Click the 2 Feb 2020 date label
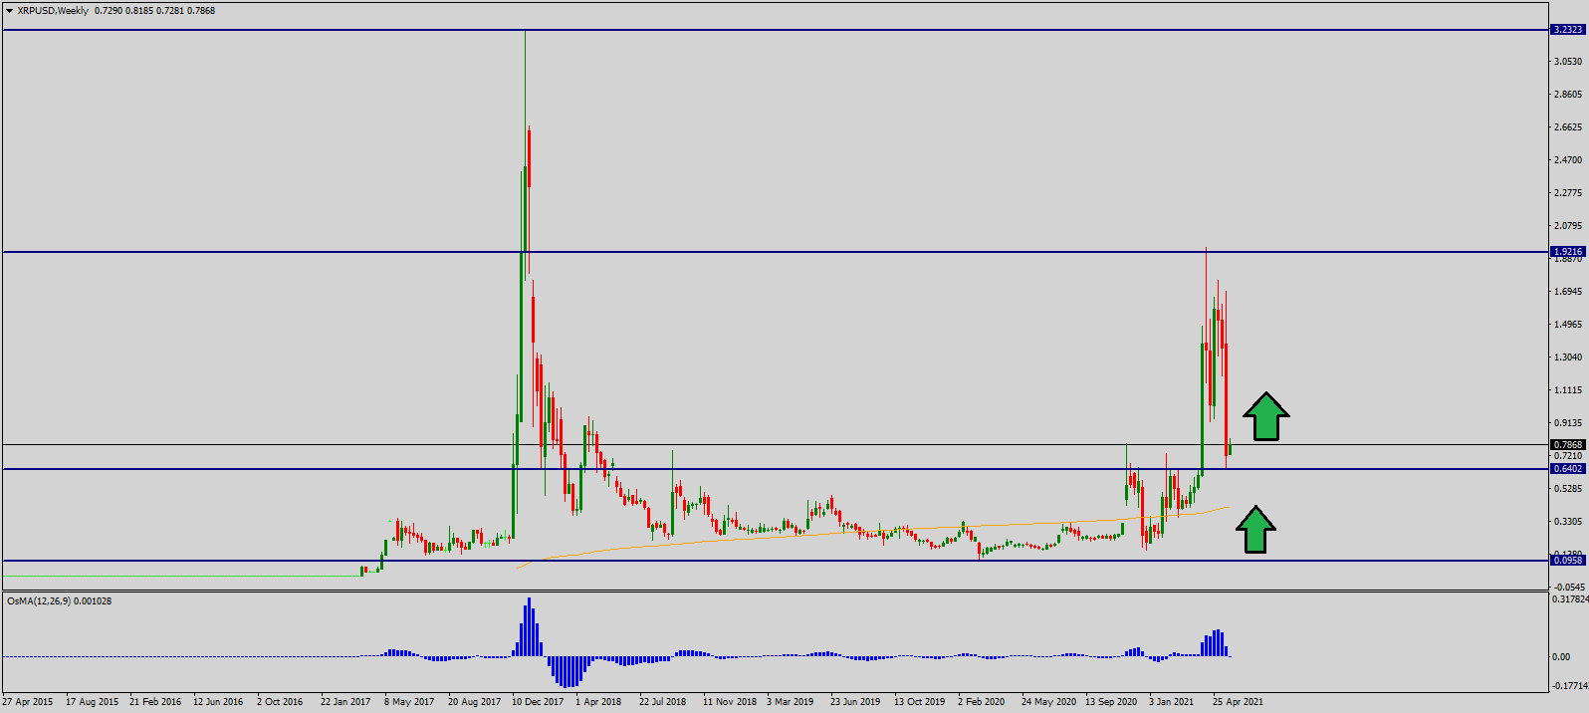1589x713 pixels. 982,702
